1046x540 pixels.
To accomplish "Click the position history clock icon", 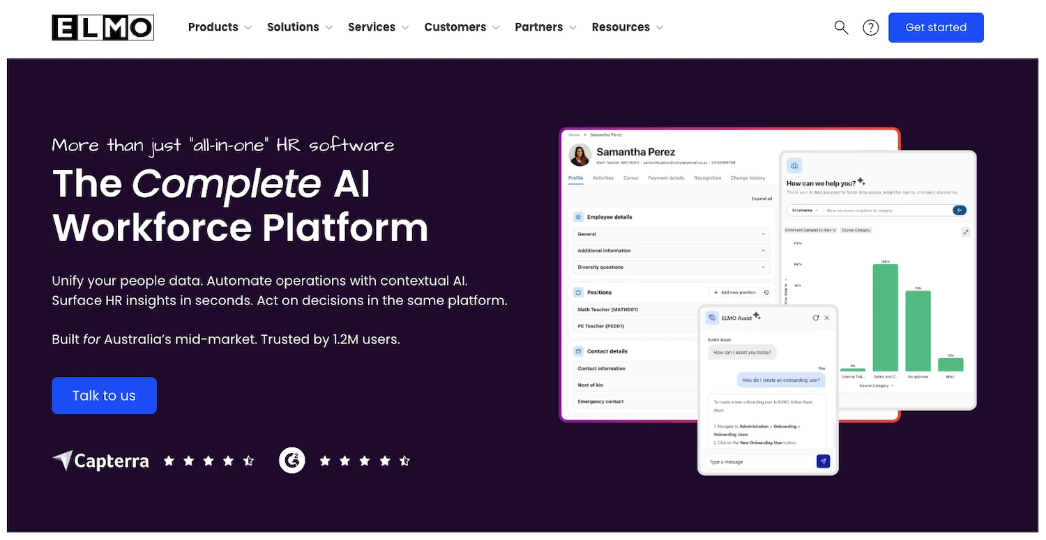I will point(766,293).
